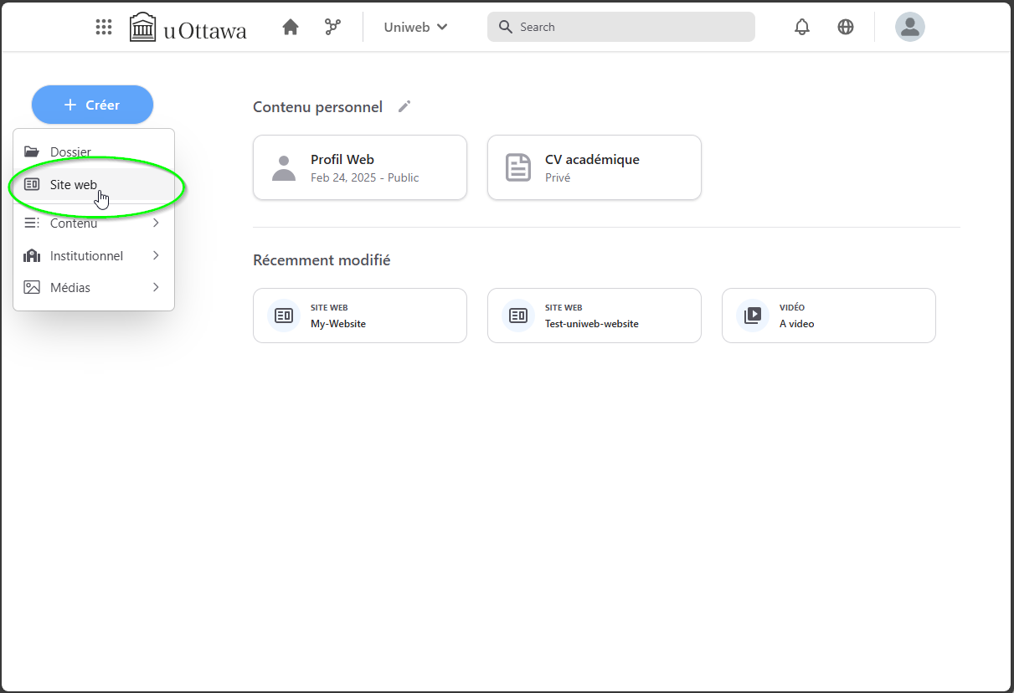Click the uOttawa logo

point(188,28)
